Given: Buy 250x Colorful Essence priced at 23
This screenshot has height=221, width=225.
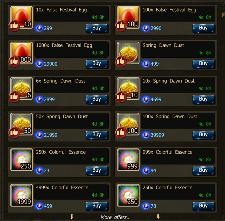Looking at the screenshot, I should [x=96, y=170].
